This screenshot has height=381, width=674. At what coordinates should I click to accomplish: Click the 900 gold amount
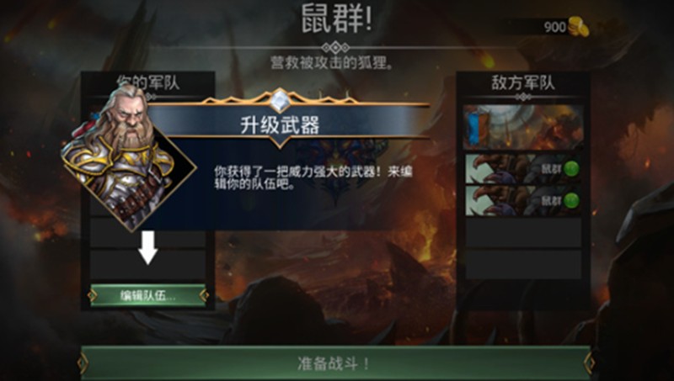554,27
